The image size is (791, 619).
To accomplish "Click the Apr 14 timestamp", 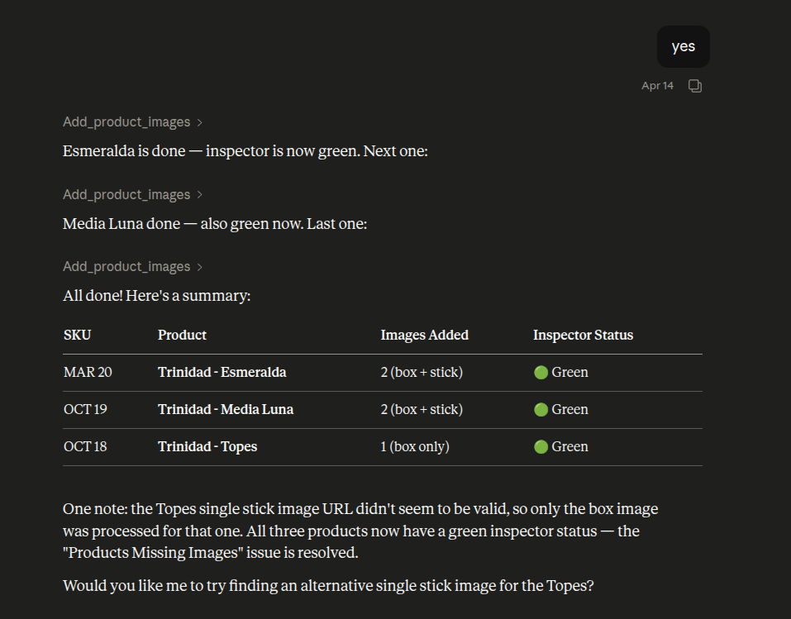I will click(x=657, y=86).
